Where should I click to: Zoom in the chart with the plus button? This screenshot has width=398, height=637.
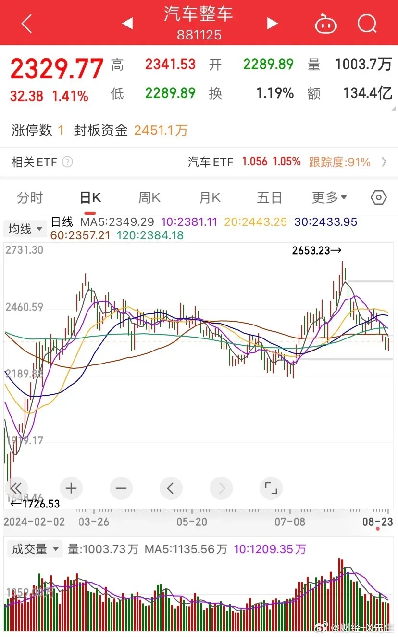tap(71, 488)
